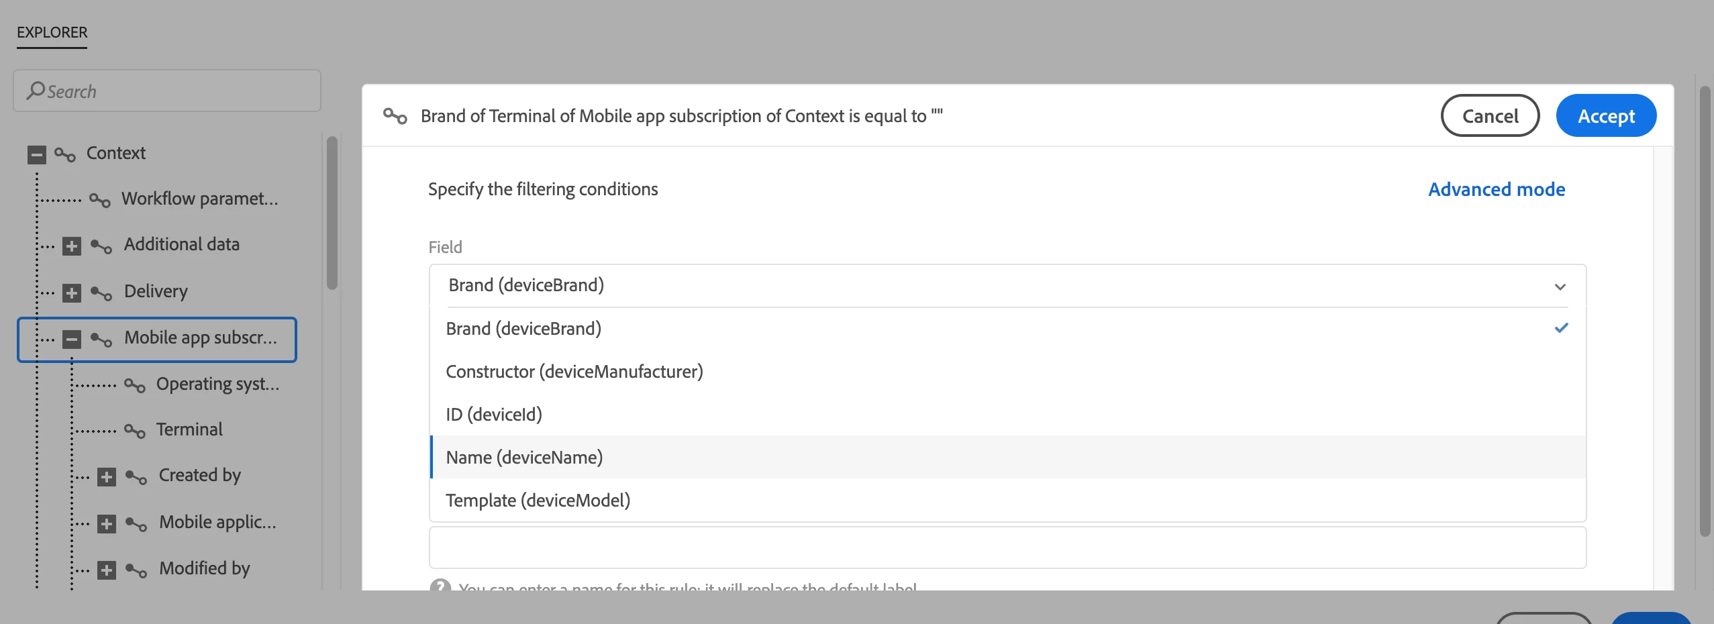Choose Constructor (deviceManufacturer) option
This screenshot has height=624, width=1714.
pyautogui.click(x=574, y=372)
